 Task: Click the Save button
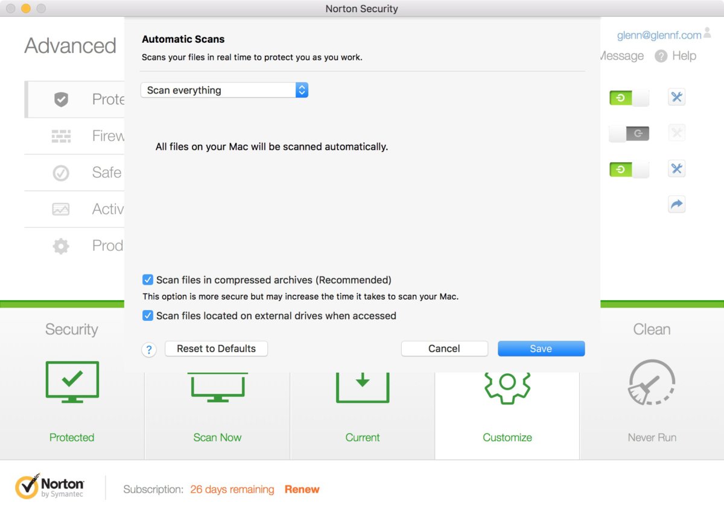(x=541, y=349)
